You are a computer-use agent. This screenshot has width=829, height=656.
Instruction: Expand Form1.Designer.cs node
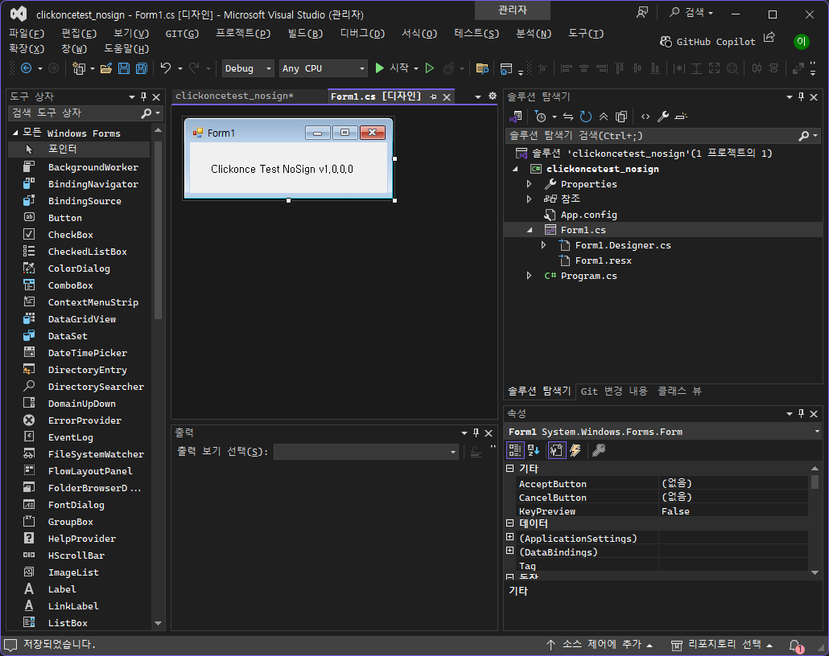click(x=543, y=245)
